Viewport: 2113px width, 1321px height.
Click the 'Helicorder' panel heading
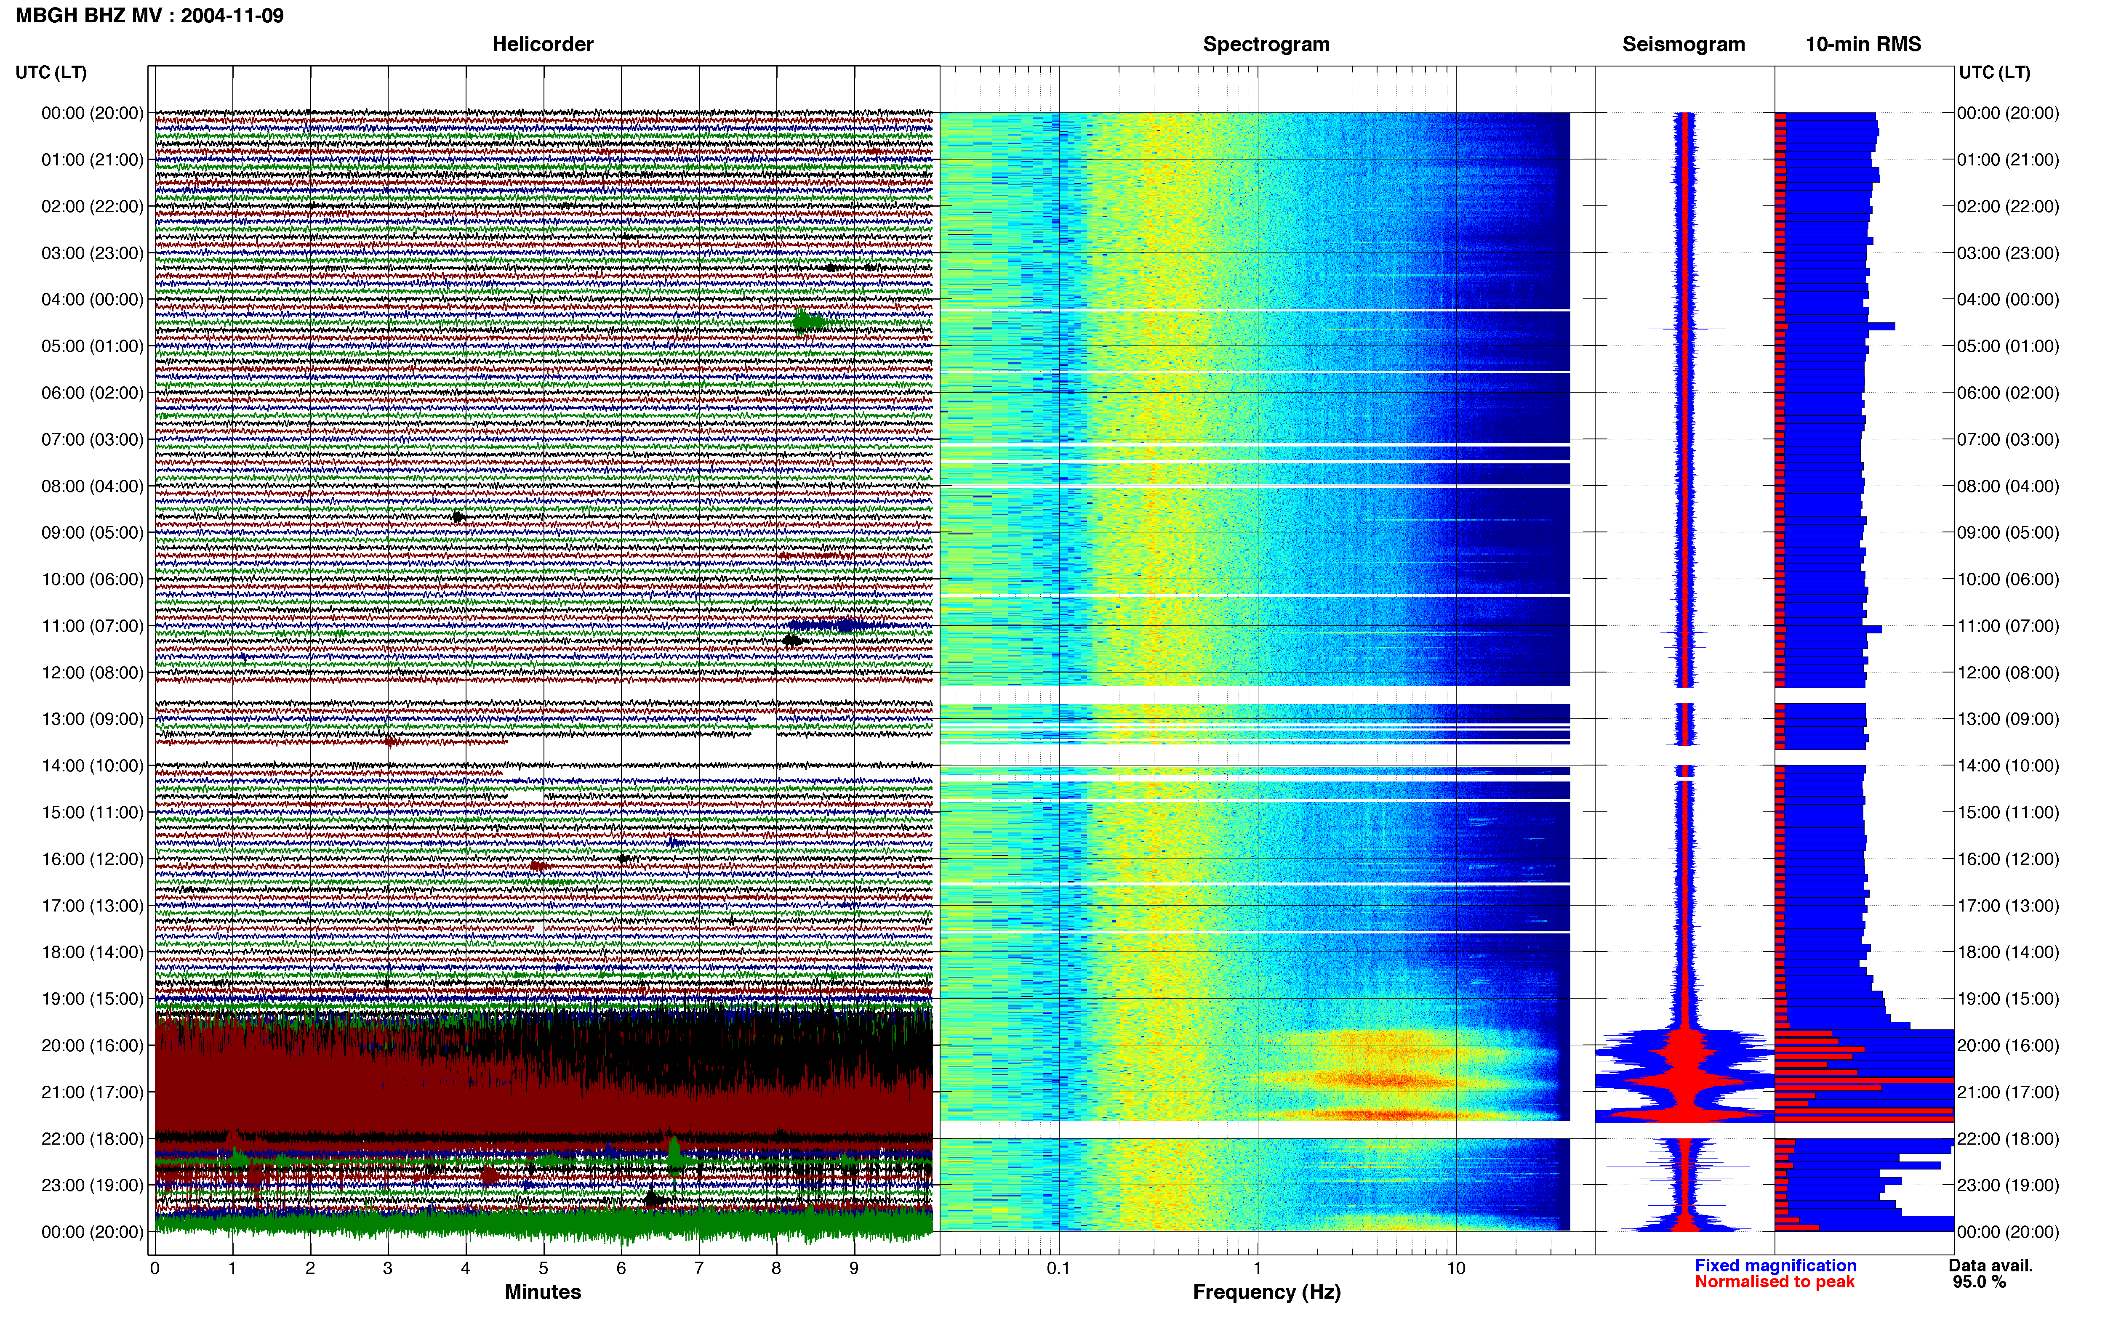pyautogui.click(x=543, y=44)
